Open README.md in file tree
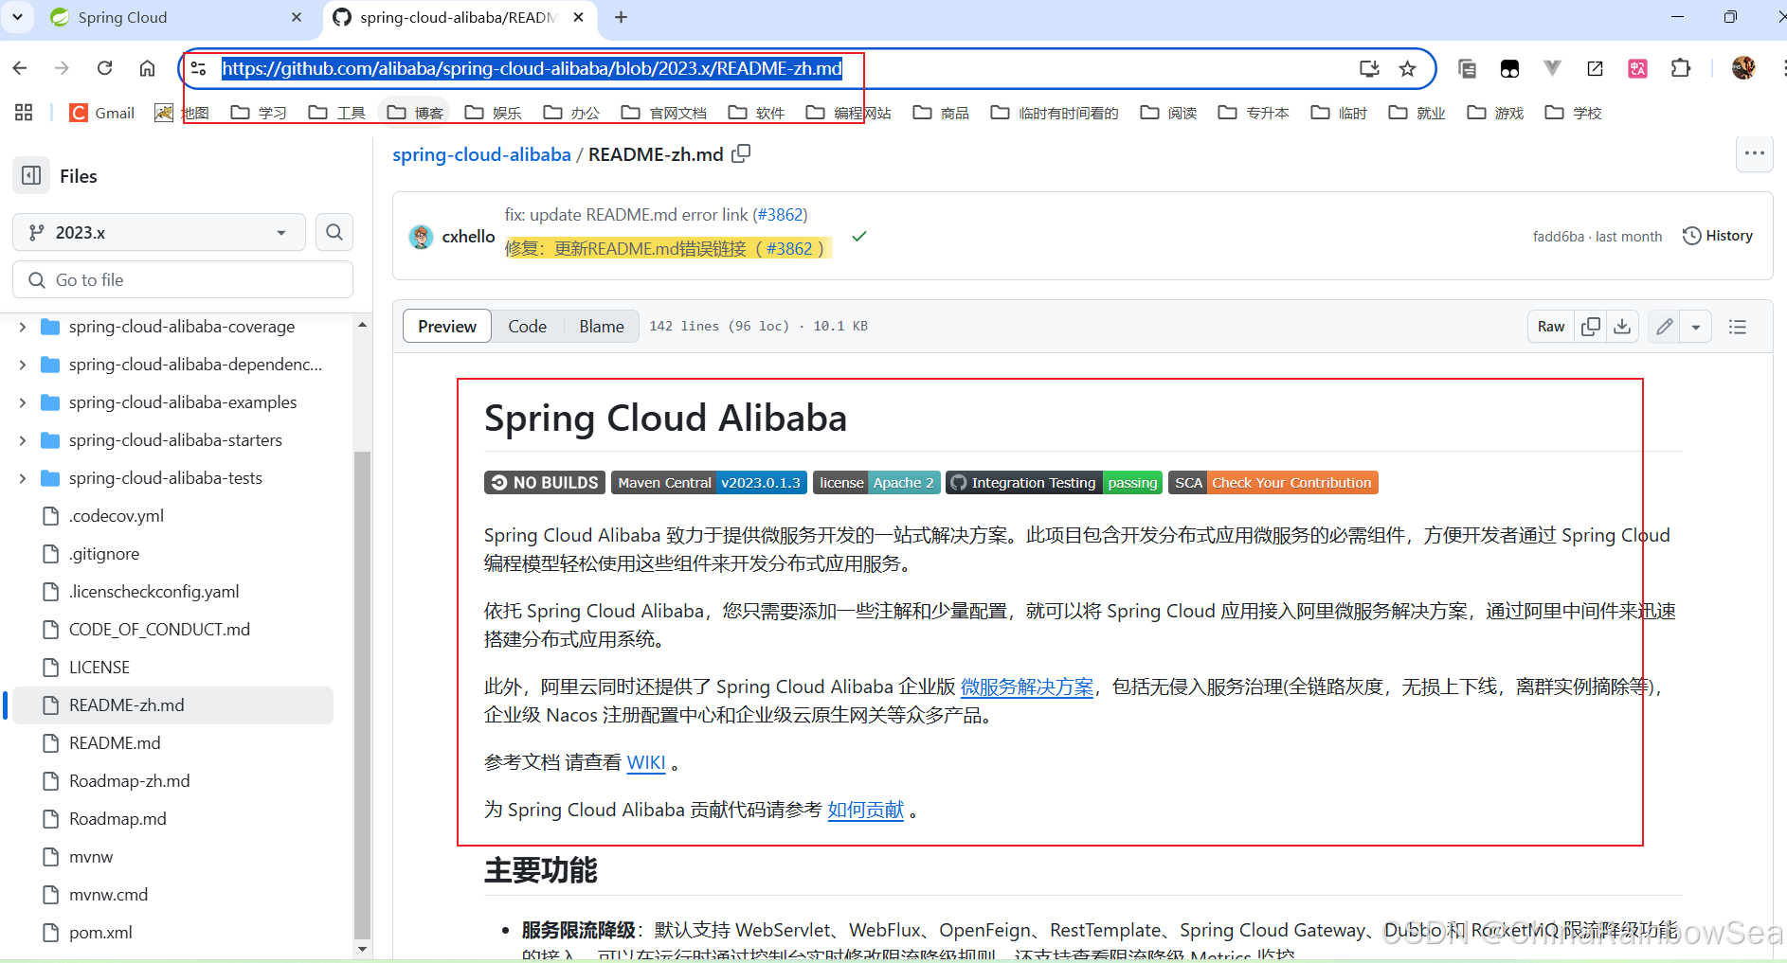Viewport: 1787px width, 963px height. (x=115, y=743)
